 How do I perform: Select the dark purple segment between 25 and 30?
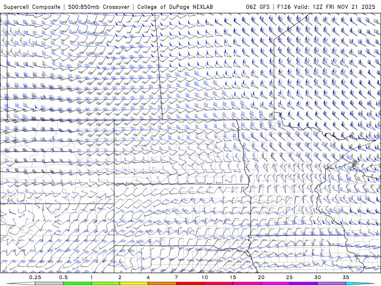tap(303, 284)
